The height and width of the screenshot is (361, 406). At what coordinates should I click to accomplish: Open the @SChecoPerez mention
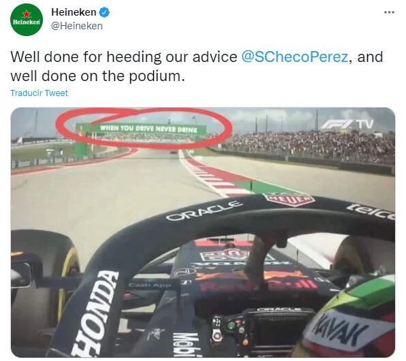(294, 57)
